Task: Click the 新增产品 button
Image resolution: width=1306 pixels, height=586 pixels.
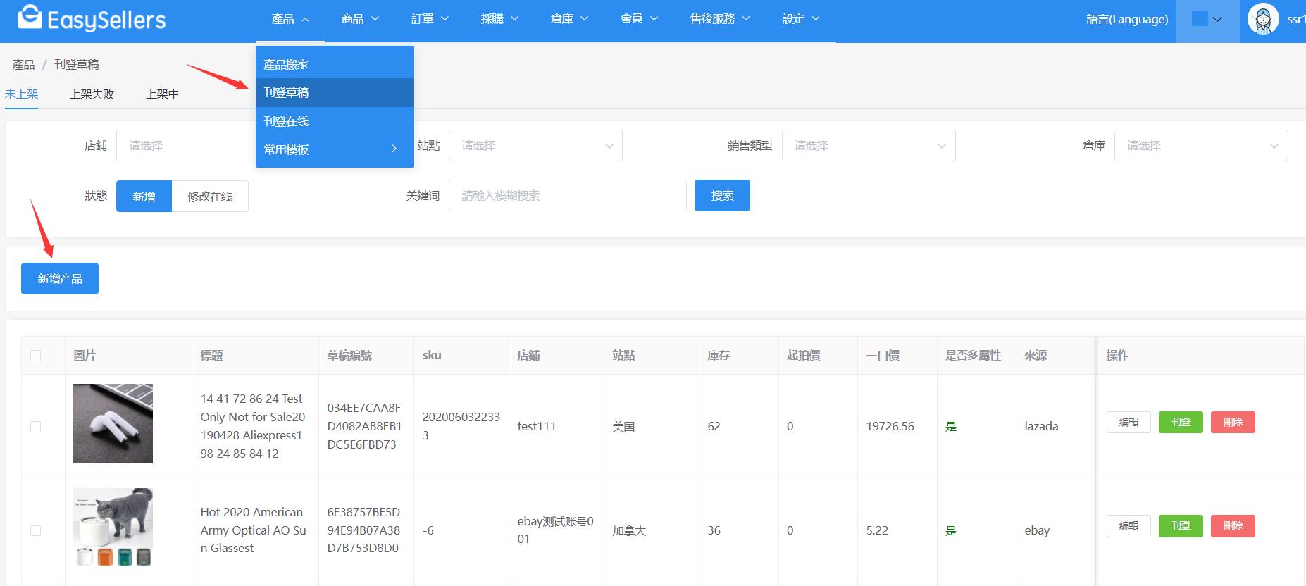Action: tap(60, 278)
